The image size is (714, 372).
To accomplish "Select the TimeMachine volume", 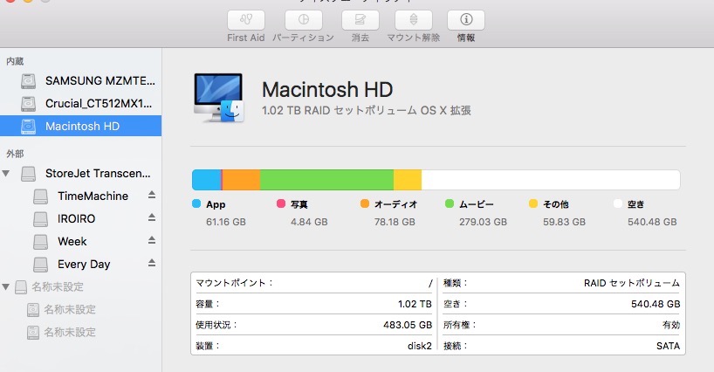I will click(x=93, y=196).
